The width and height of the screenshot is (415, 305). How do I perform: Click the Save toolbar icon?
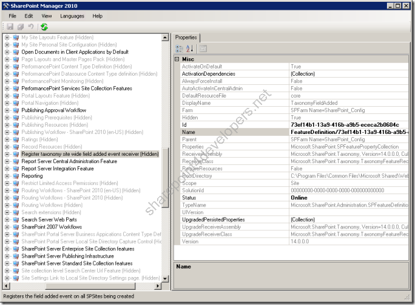(x=10, y=27)
